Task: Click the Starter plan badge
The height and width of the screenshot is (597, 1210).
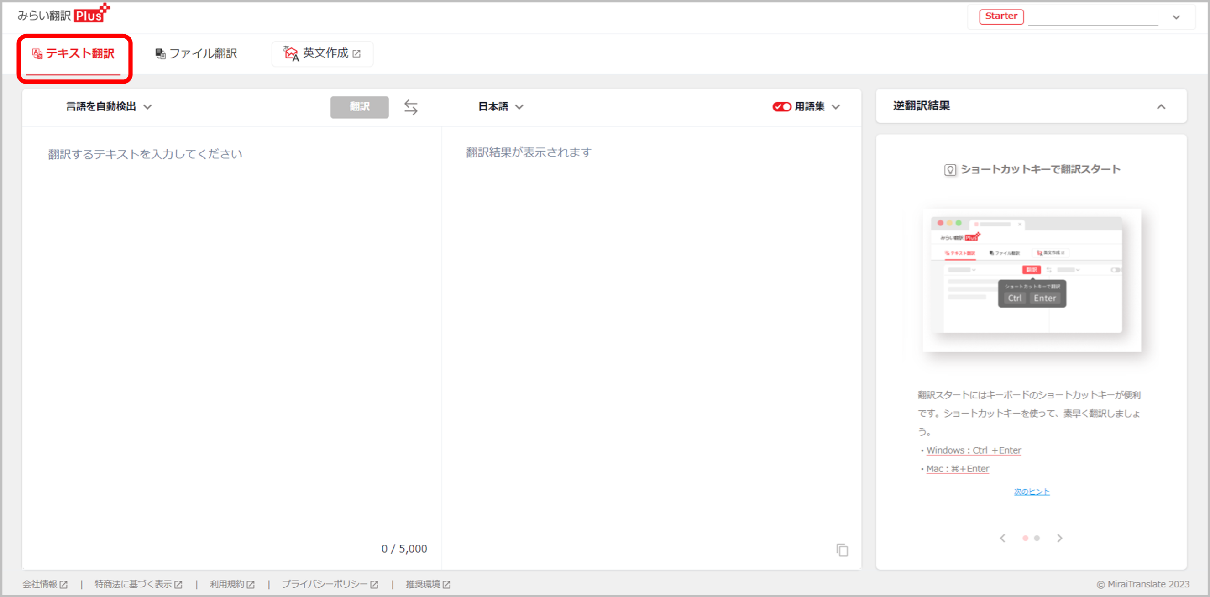Action: [1001, 16]
